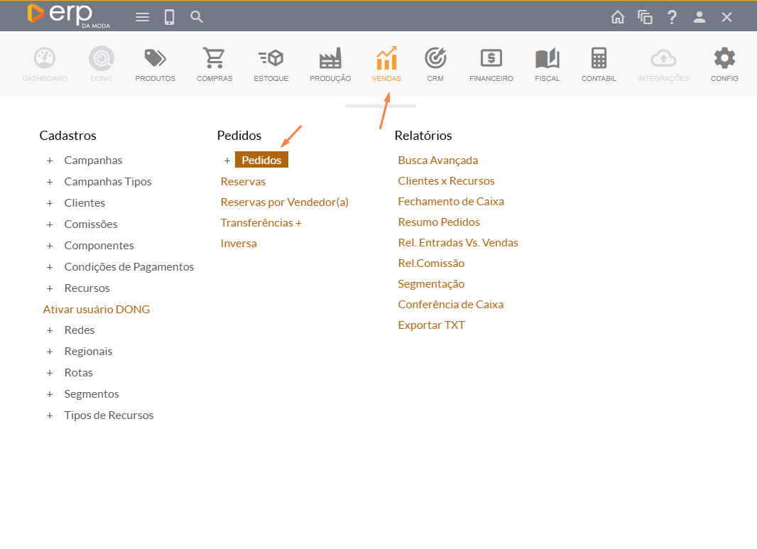The height and width of the screenshot is (549, 757).
Task: Open the Contabil calculator icon
Action: (599, 58)
